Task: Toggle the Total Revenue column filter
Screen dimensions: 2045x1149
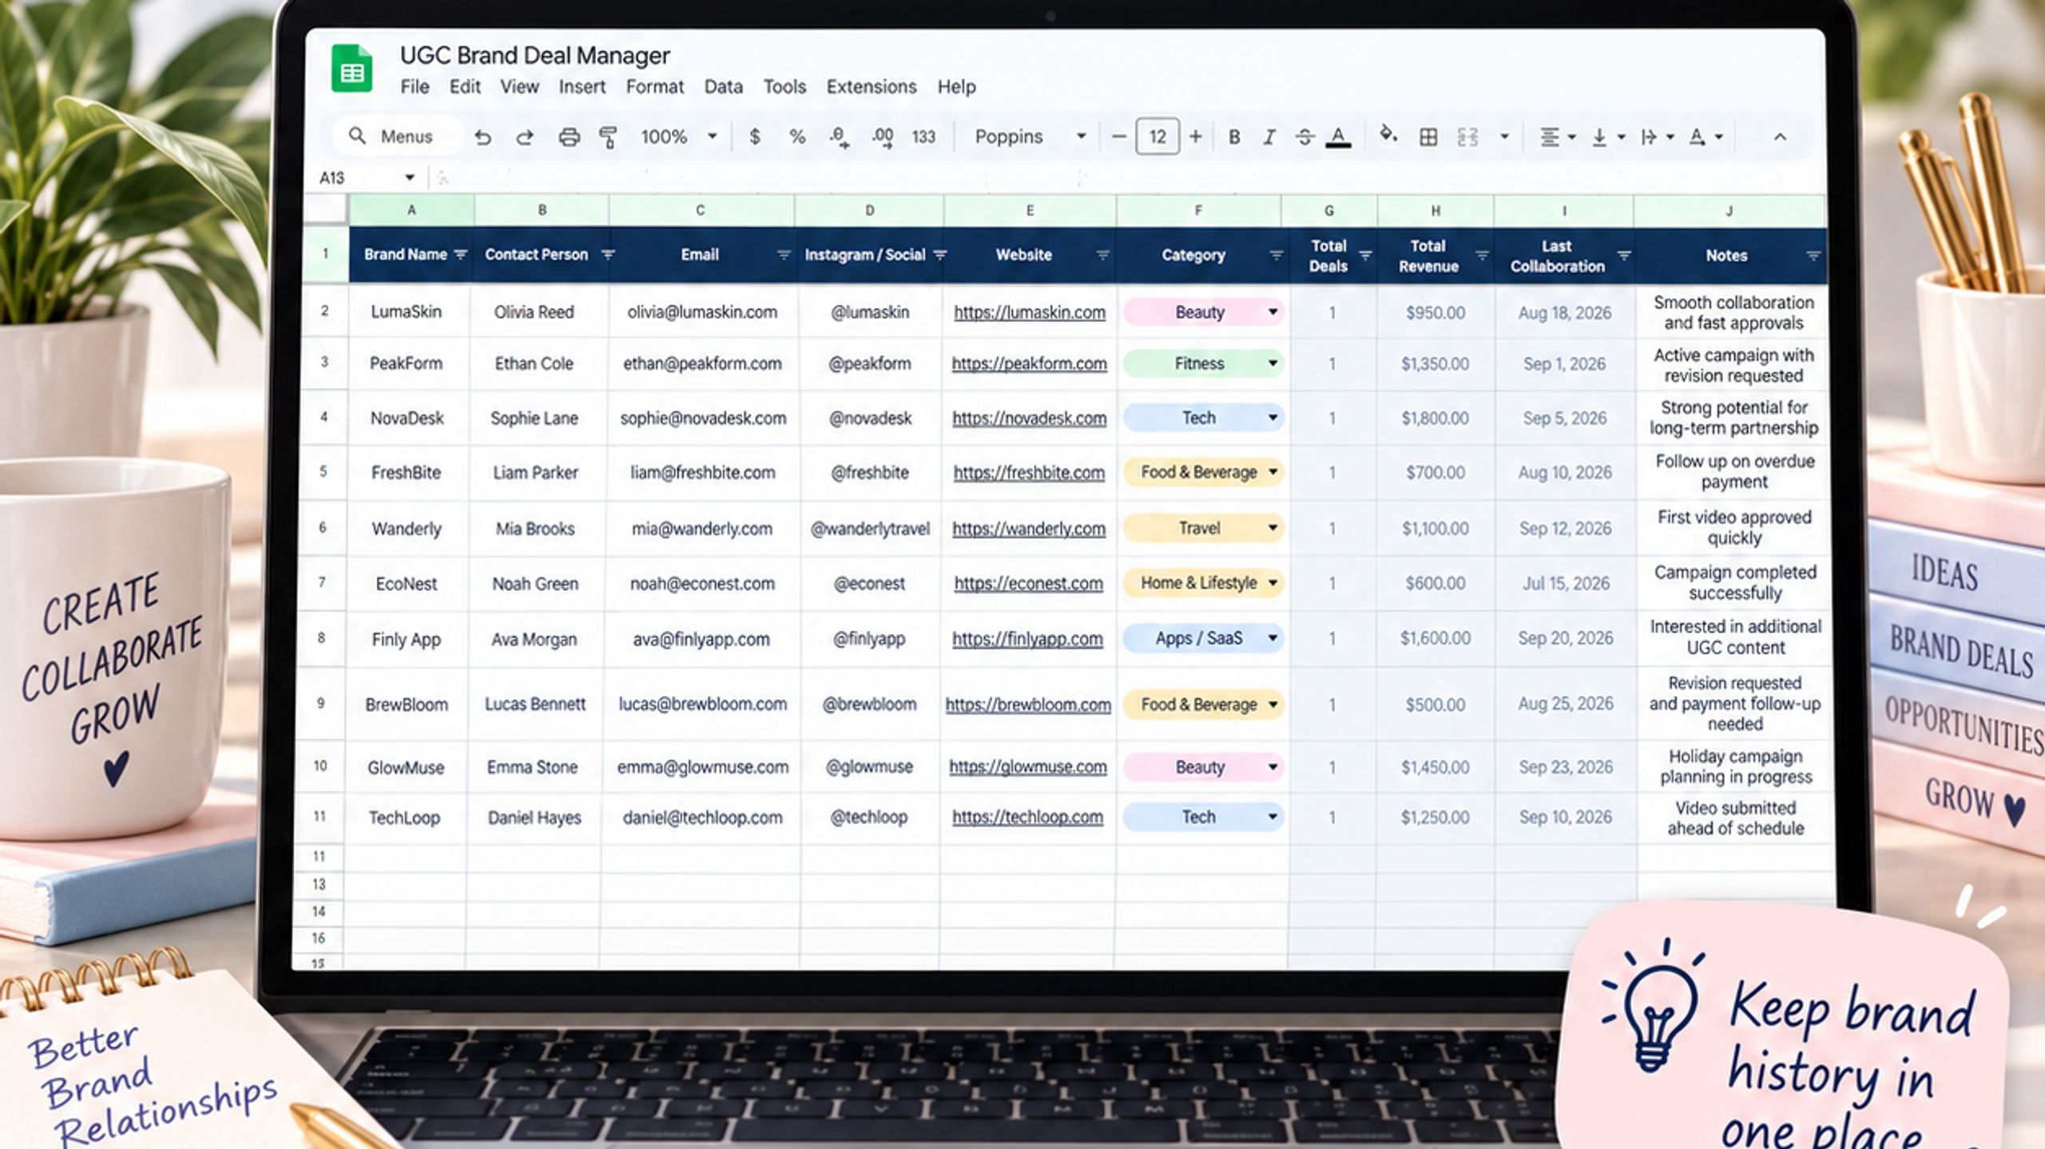Action: 1482,256
